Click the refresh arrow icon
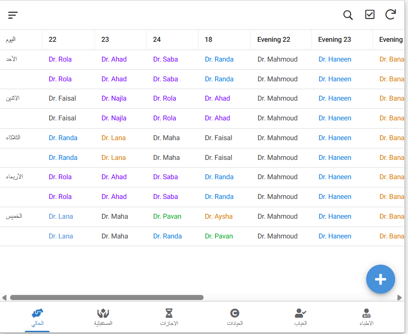 pyautogui.click(x=391, y=15)
